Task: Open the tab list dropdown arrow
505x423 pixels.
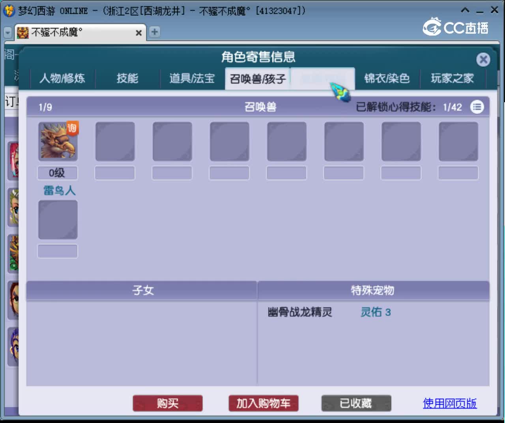Action: [7, 32]
